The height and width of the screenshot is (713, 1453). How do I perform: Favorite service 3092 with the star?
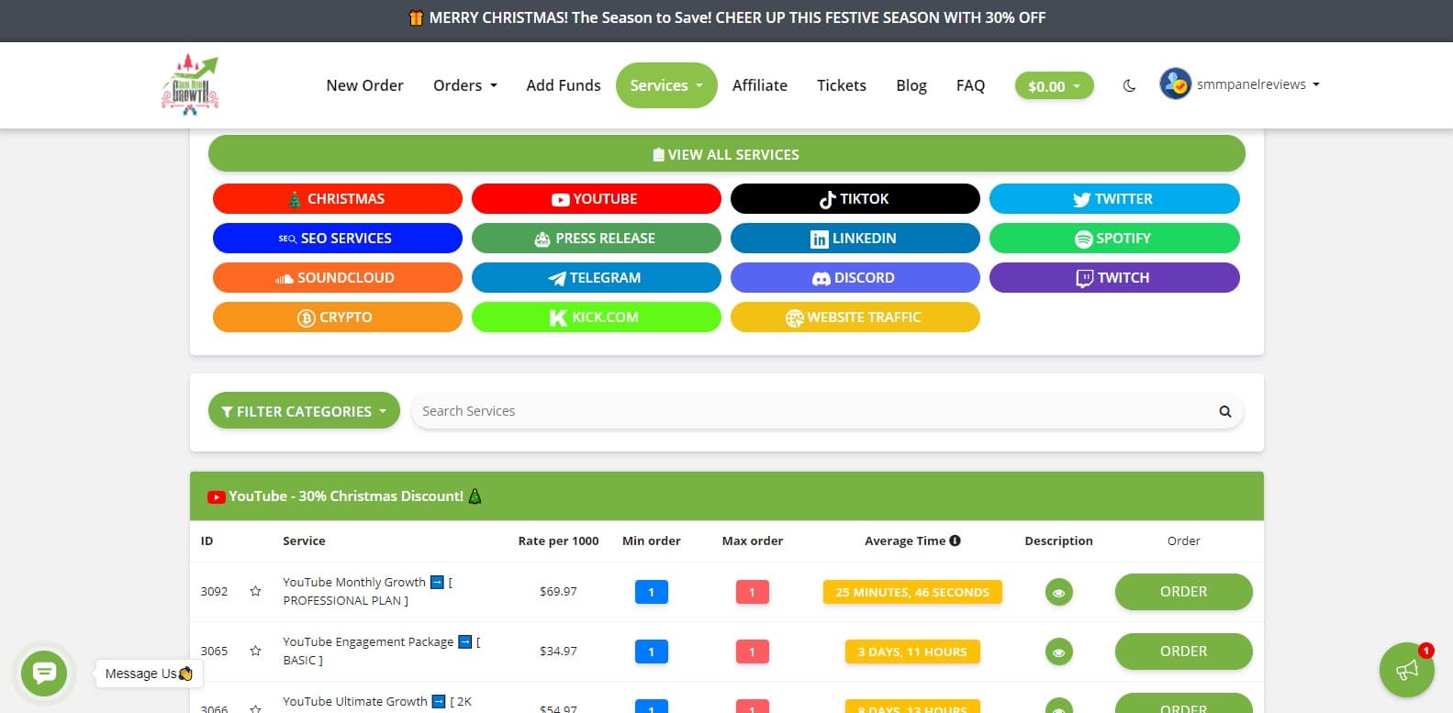coord(255,592)
